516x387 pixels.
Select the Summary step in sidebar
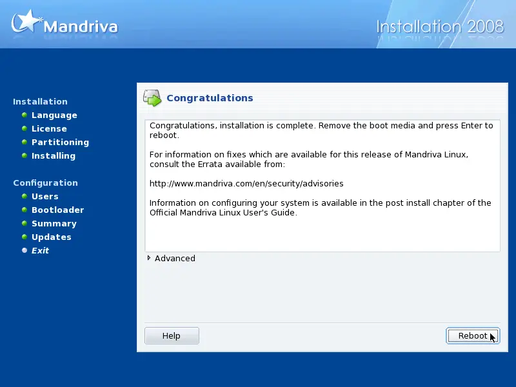click(x=54, y=223)
